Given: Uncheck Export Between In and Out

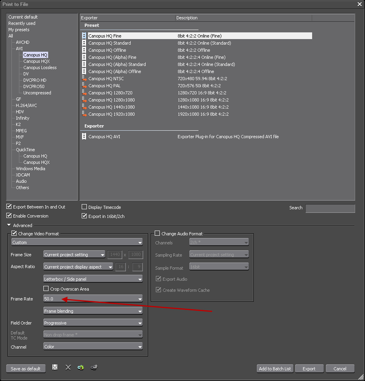Looking at the screenshot, I should (9, 207).
